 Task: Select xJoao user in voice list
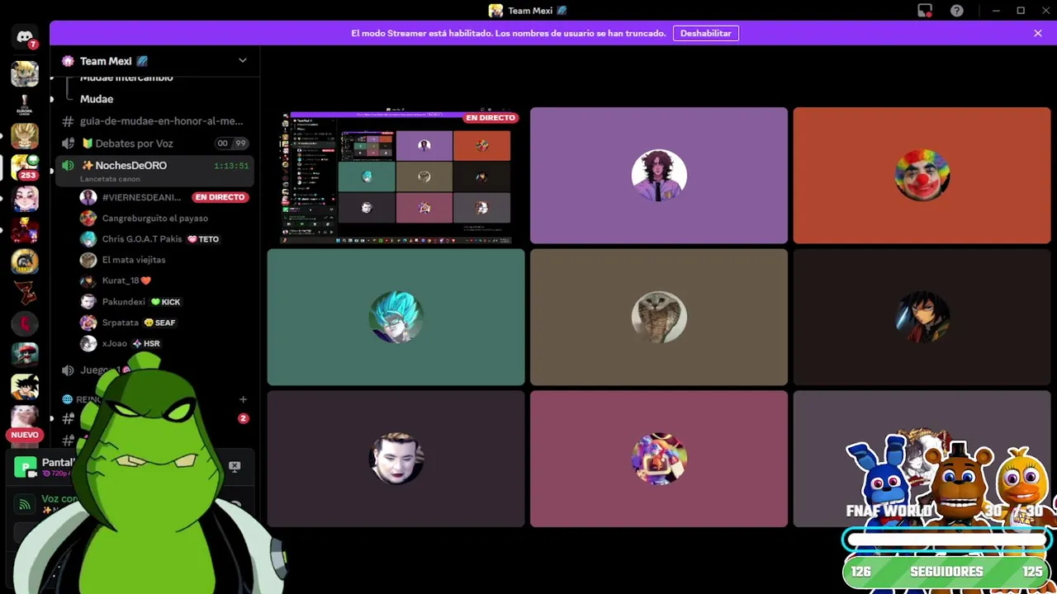click(165, 343)
